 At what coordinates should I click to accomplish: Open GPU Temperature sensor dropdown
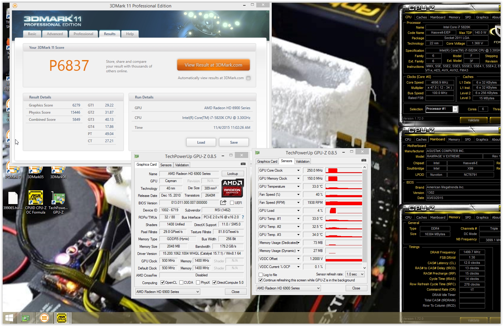298,186
